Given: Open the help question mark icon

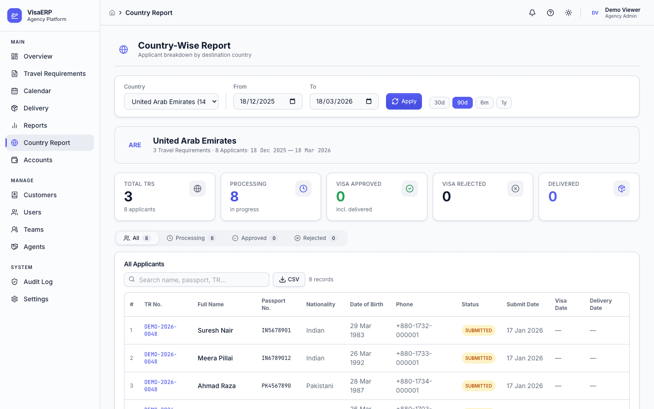Looking at the screenshot, I should [550, 13].
